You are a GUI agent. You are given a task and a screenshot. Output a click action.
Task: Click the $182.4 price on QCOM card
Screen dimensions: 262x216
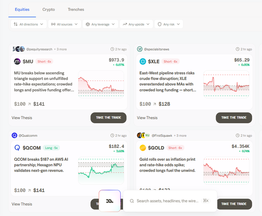117,146
